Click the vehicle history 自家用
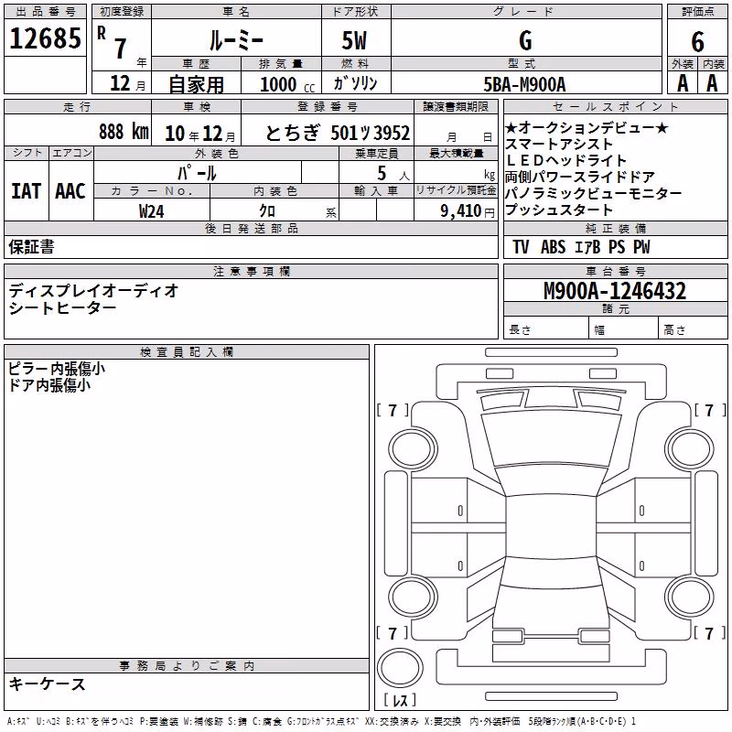The height and width of the screenshot is (732, 732). click(x=196, y=84)
